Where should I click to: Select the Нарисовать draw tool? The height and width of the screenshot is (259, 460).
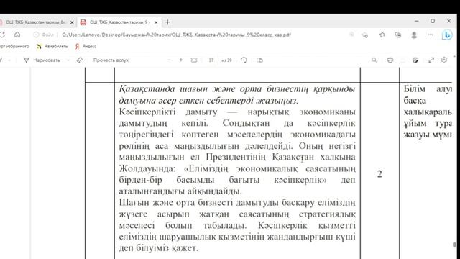[42, 60]
